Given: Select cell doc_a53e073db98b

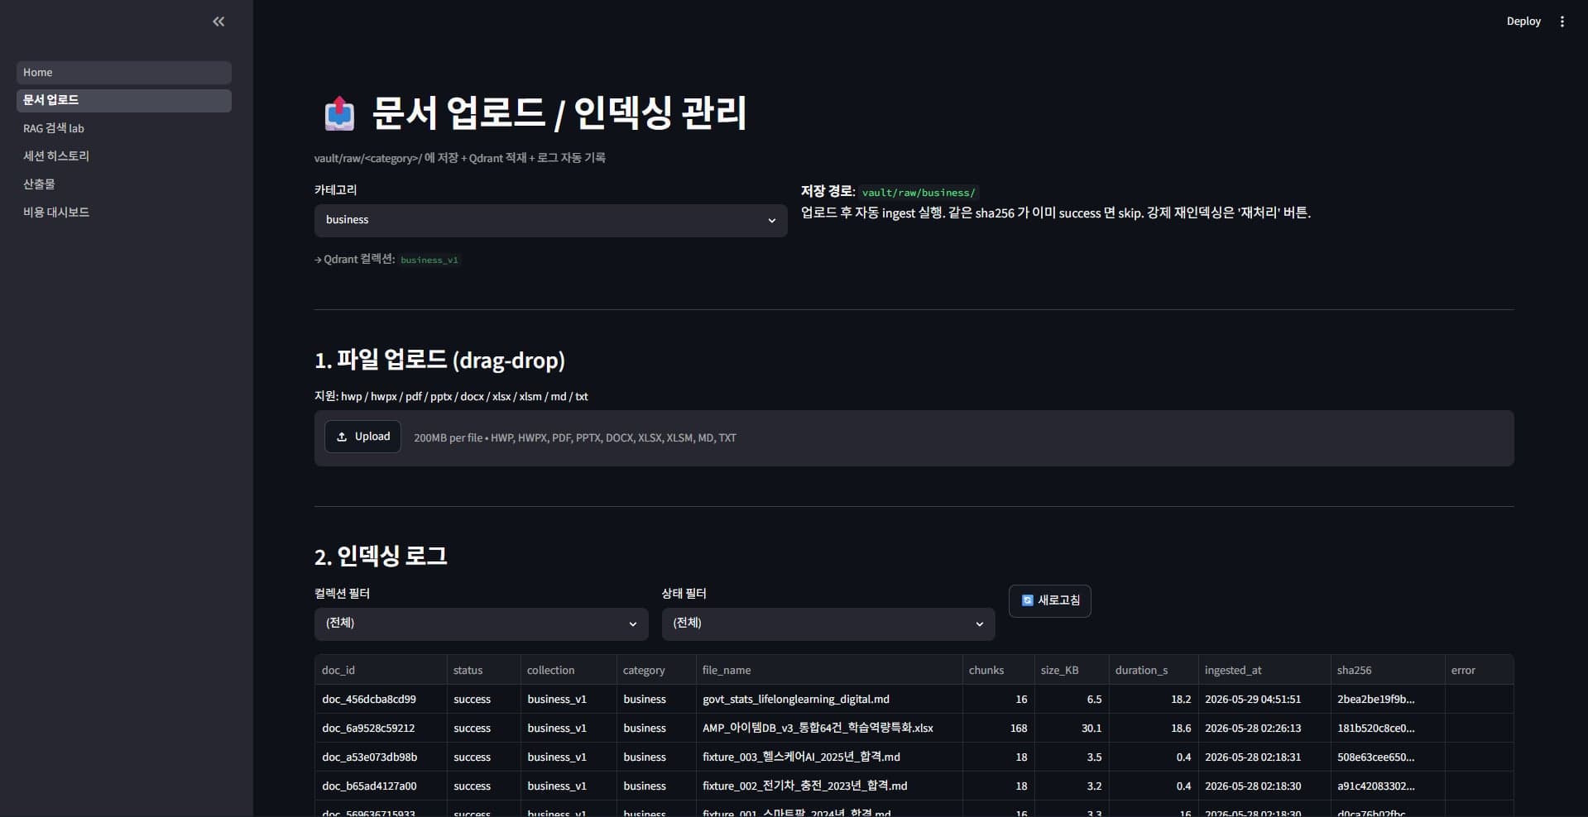Looking at the screenshot, I should click(x=381, y=757).
